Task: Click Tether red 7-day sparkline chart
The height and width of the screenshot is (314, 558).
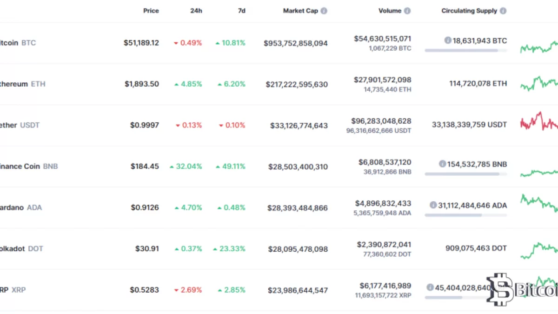Action: click(x=539, y=122)
